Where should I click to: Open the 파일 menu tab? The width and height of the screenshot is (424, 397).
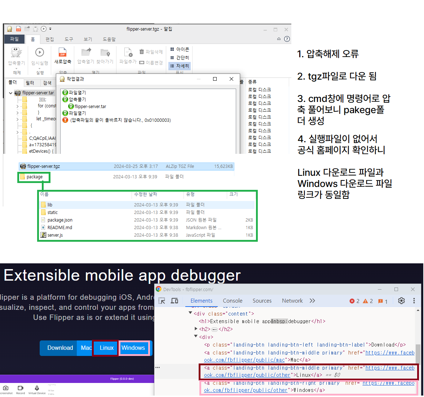14,39
